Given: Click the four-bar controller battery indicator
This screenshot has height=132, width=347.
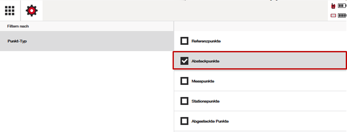Looking at the screenshot, I should point(342,15).
